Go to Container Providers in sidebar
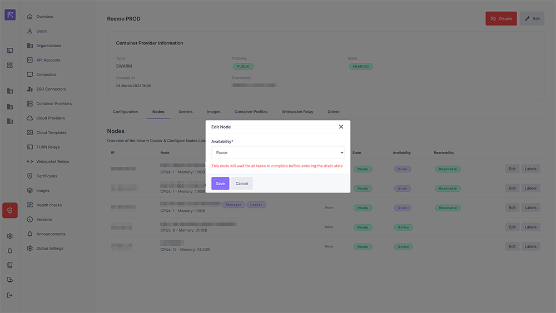Image resolution: width=556 pixels, height=313 pixels. click(x=53, y=104)
